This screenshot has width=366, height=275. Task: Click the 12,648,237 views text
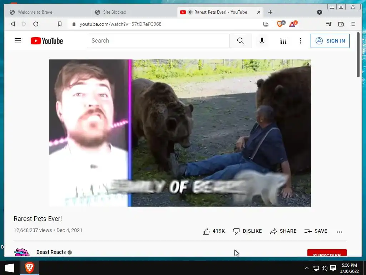(x=33, y=230)
